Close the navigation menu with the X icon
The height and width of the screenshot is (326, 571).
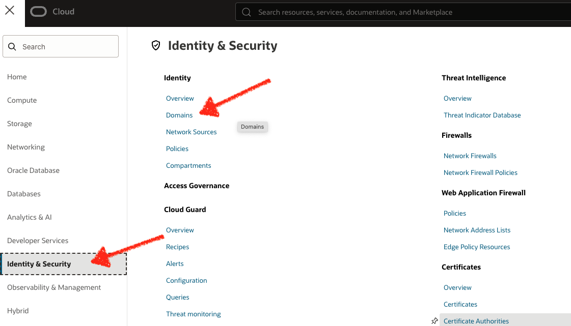coord(10,10)
